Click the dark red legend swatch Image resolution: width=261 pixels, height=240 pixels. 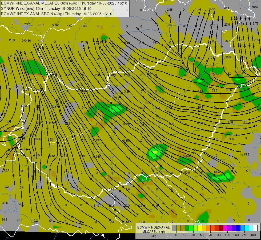pos(221,228)
